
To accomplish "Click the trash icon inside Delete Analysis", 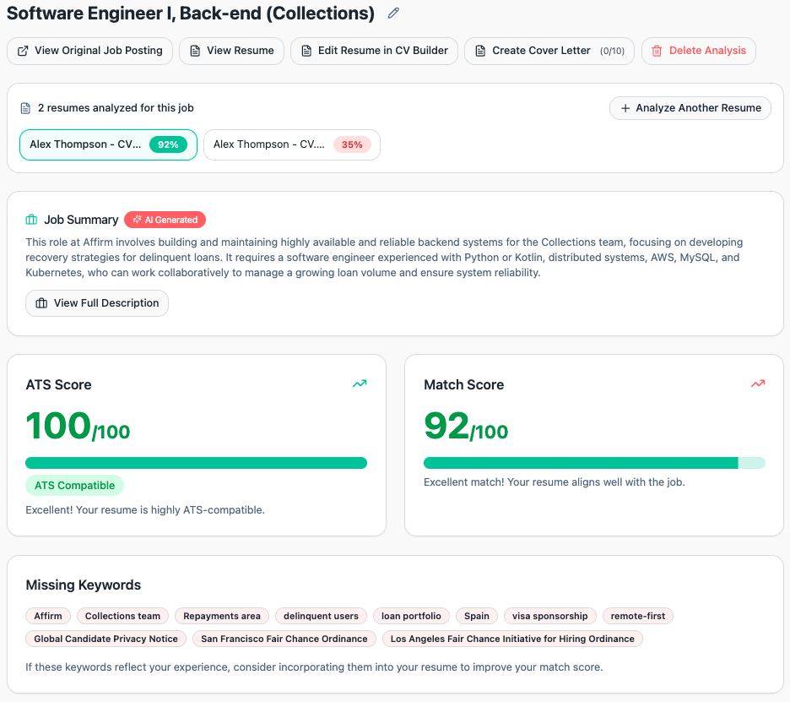I will click(x=658, y=51).
